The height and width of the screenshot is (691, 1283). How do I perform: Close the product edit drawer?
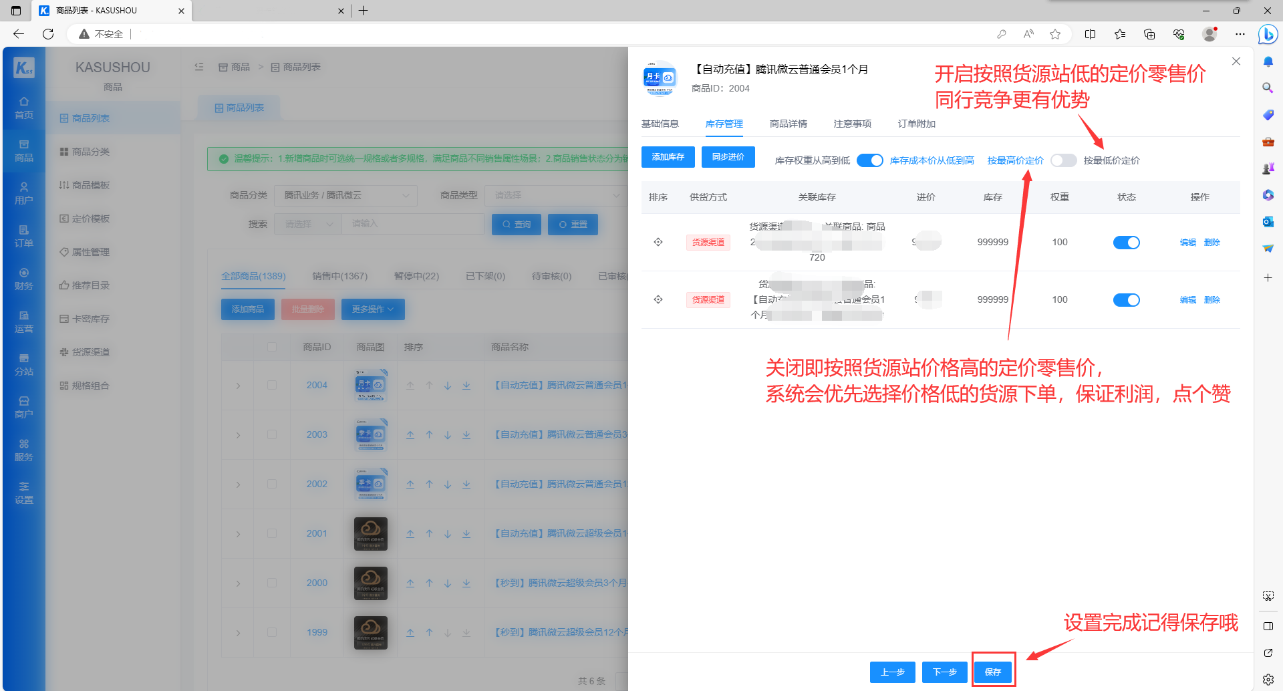click(x=1236, y=61)
